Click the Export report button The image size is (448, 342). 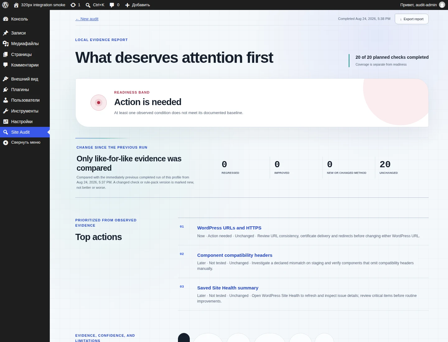pyautogui.click(x=412, y=19)
